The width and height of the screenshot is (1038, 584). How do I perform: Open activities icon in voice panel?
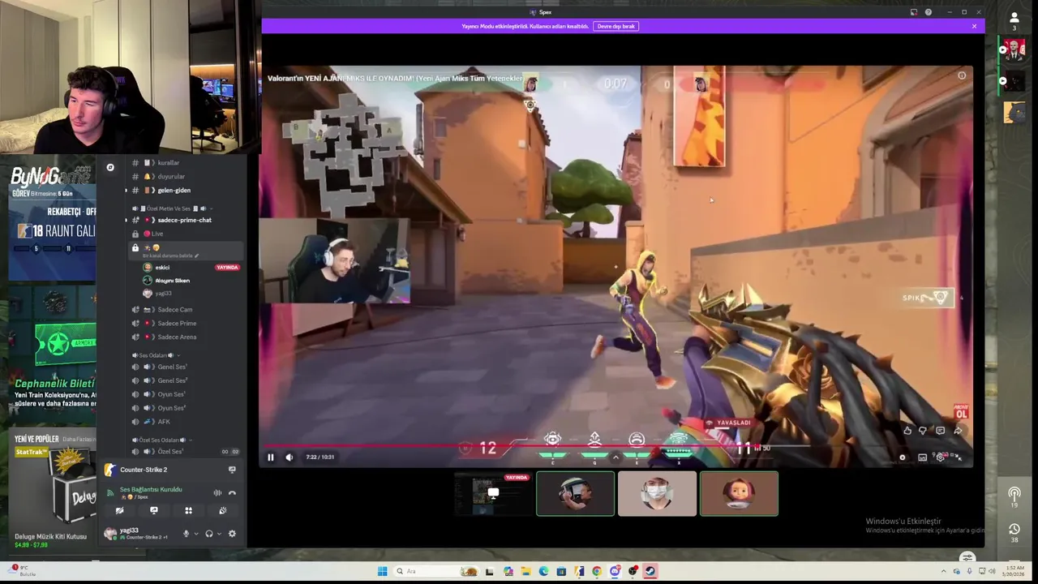tap(188, 511)
